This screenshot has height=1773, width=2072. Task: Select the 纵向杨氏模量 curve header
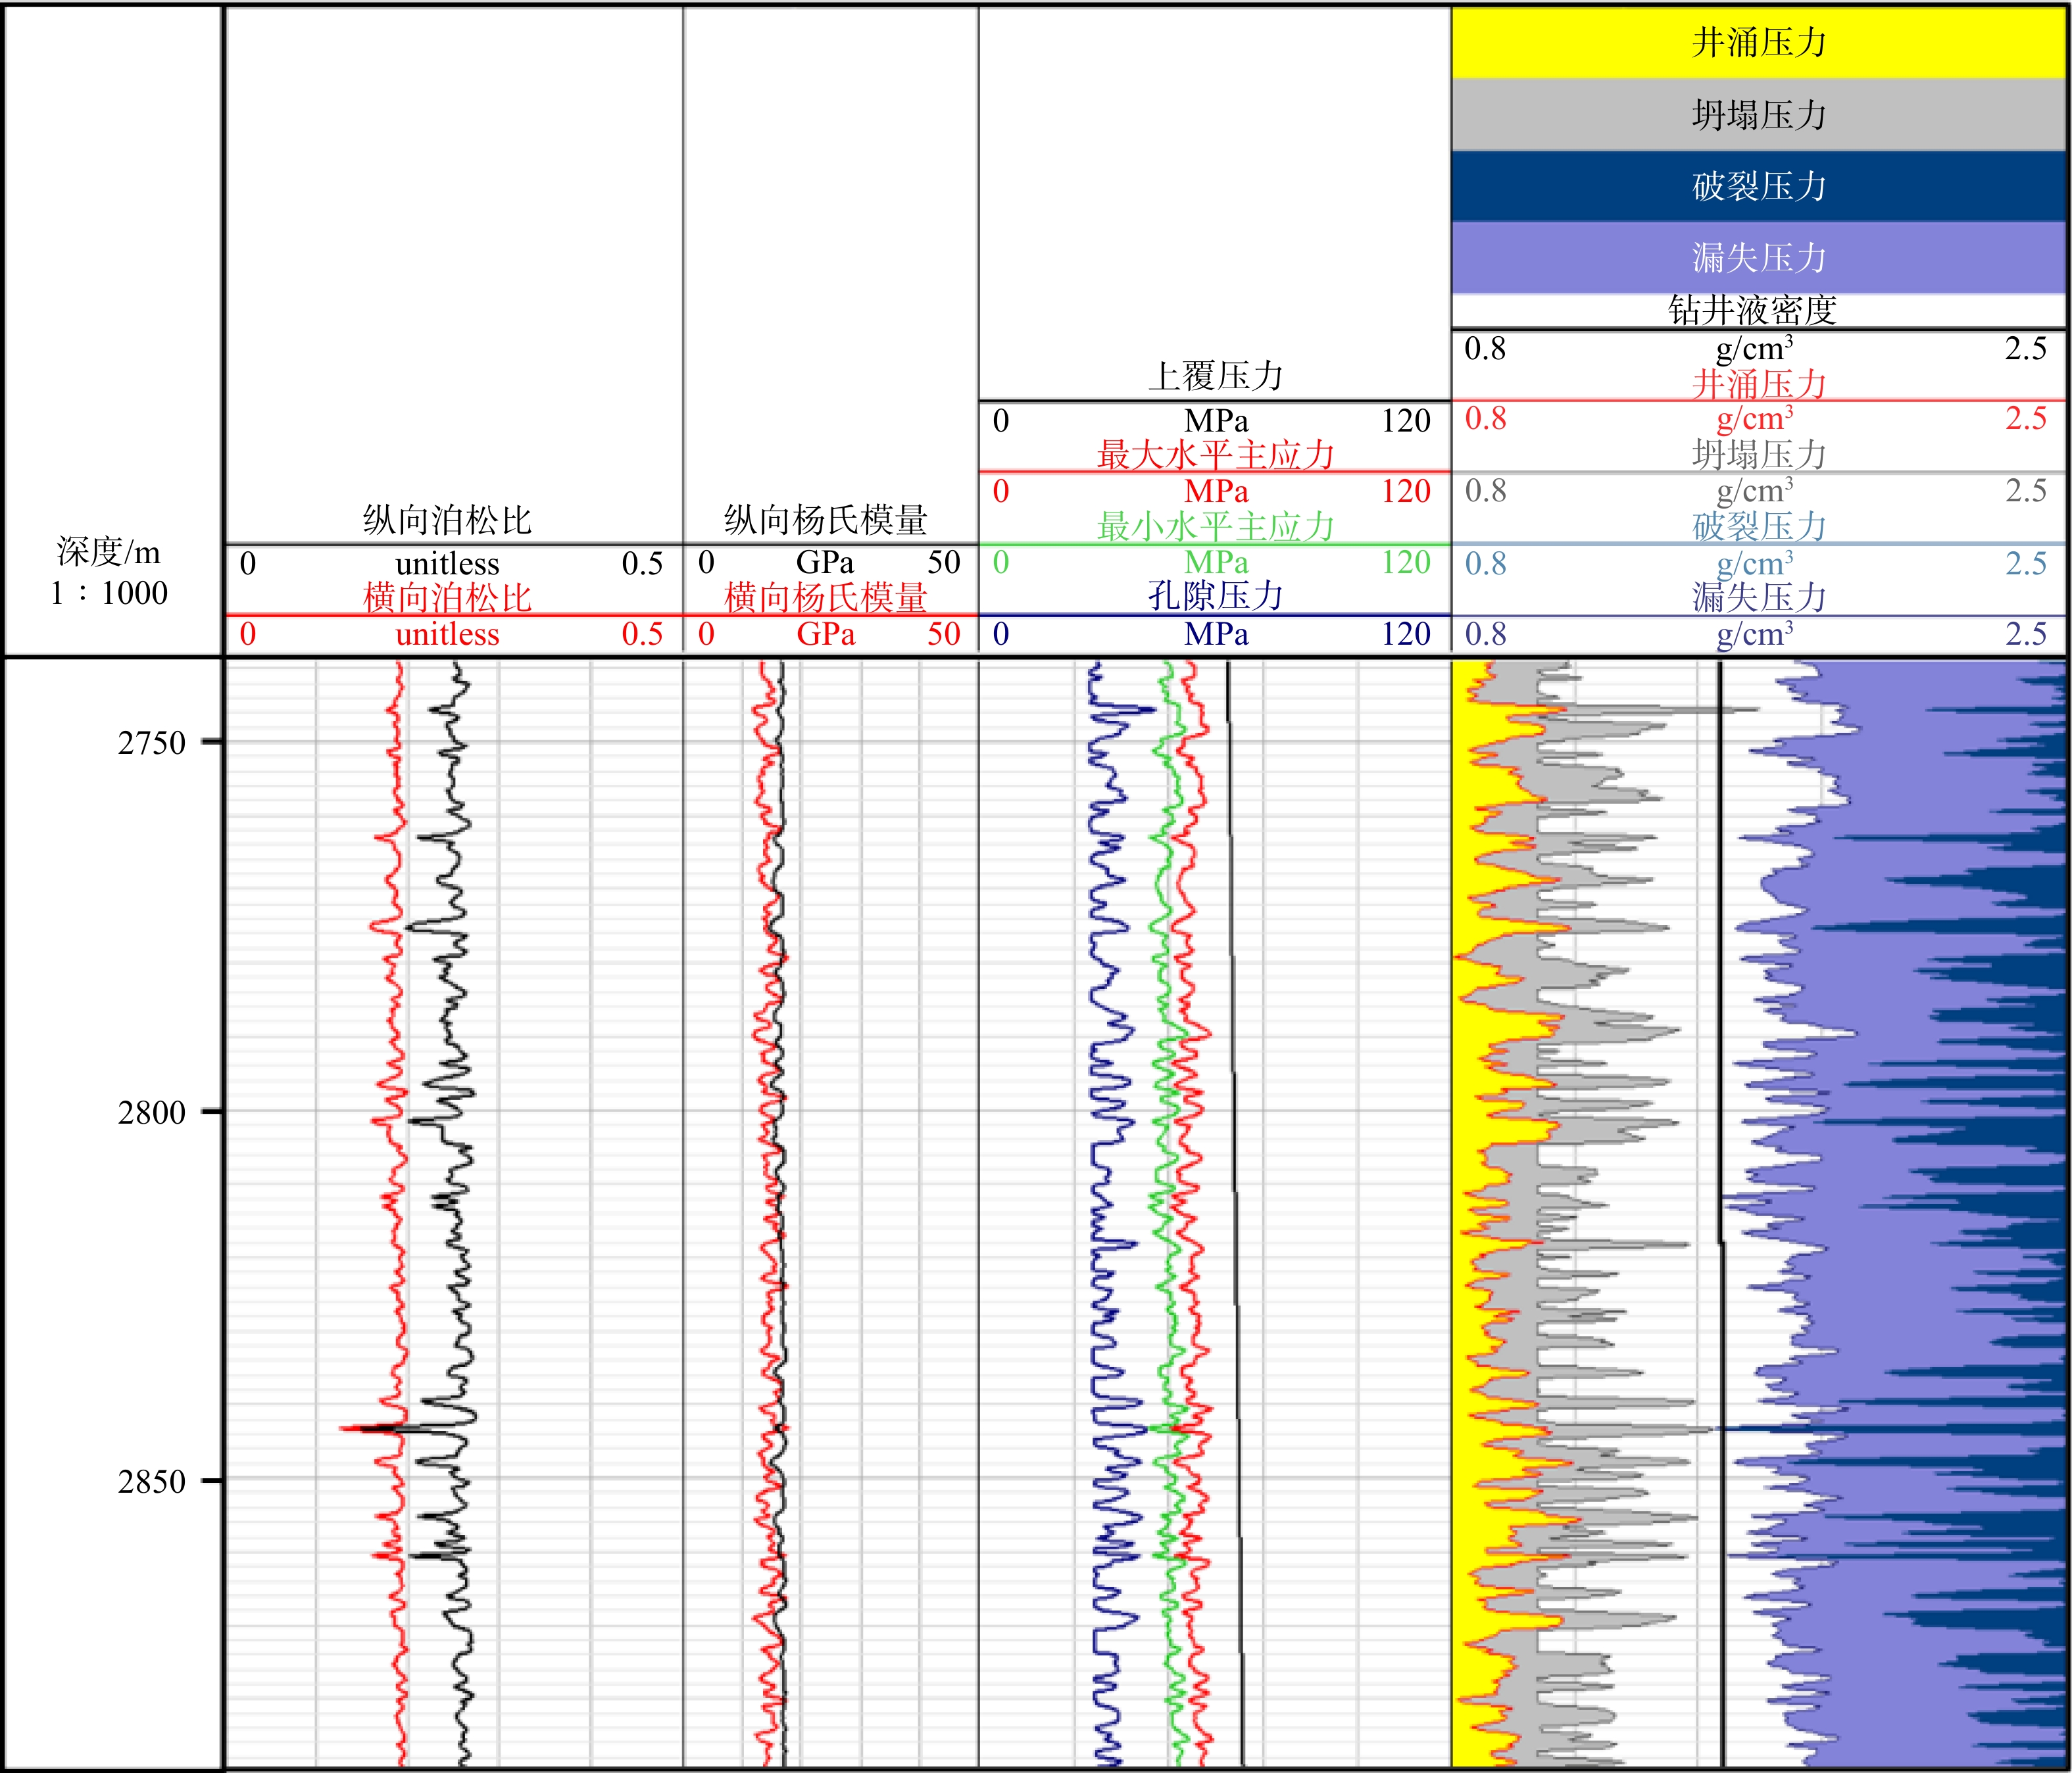click(x=826, y=520)
